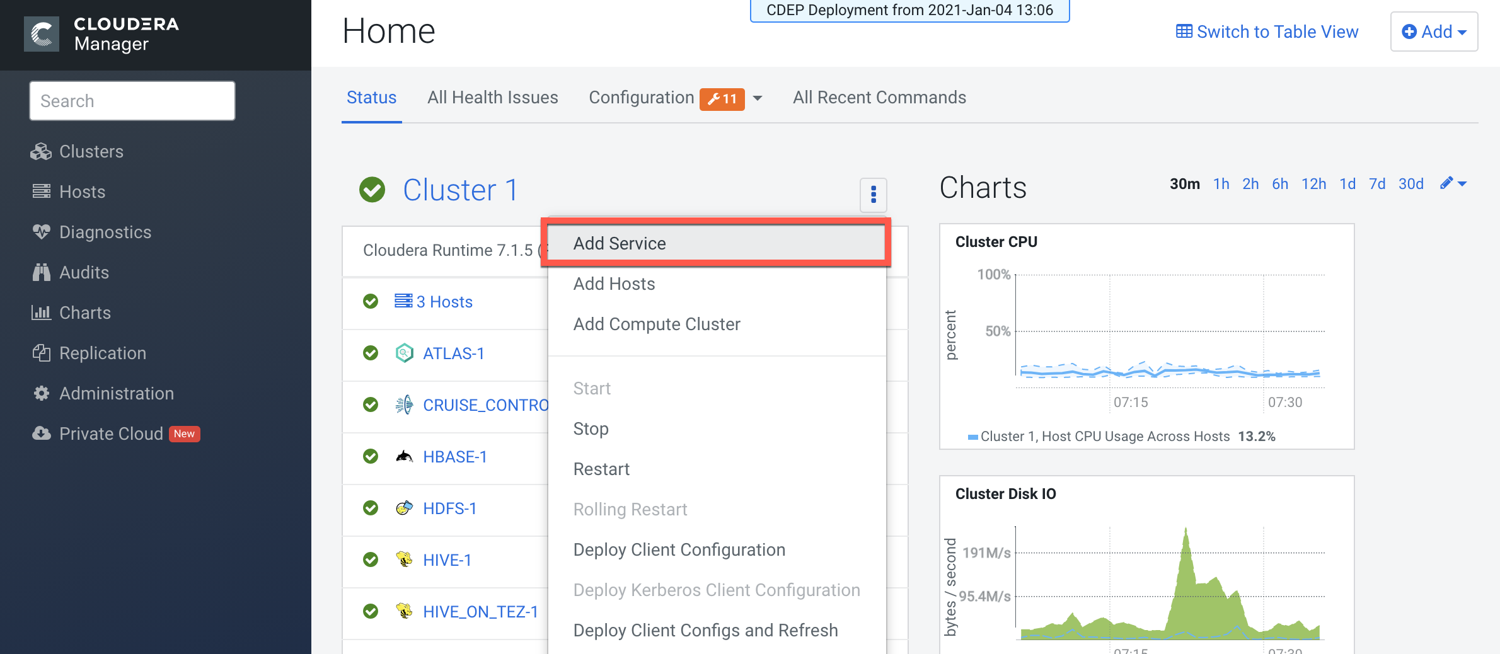Set chart time range to 2h

[1250, 184]
